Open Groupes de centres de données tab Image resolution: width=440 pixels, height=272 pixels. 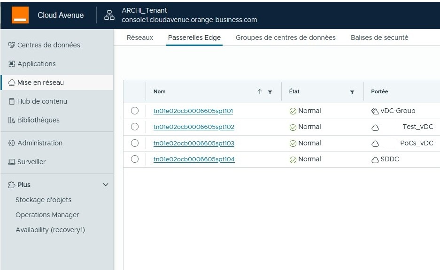[286, 38]
